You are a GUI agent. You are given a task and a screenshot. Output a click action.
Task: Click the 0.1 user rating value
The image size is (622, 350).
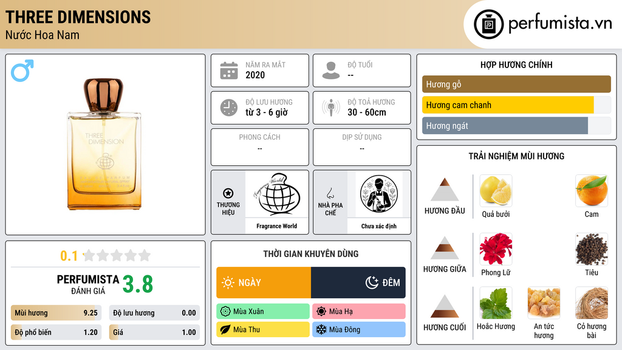(69, 256)
